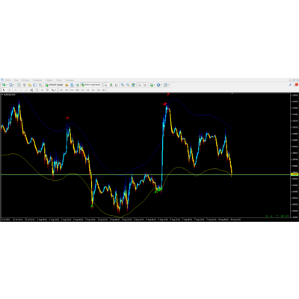Switch to H4 timeframe
The image size is (299, 299).
tap(87, 90)
